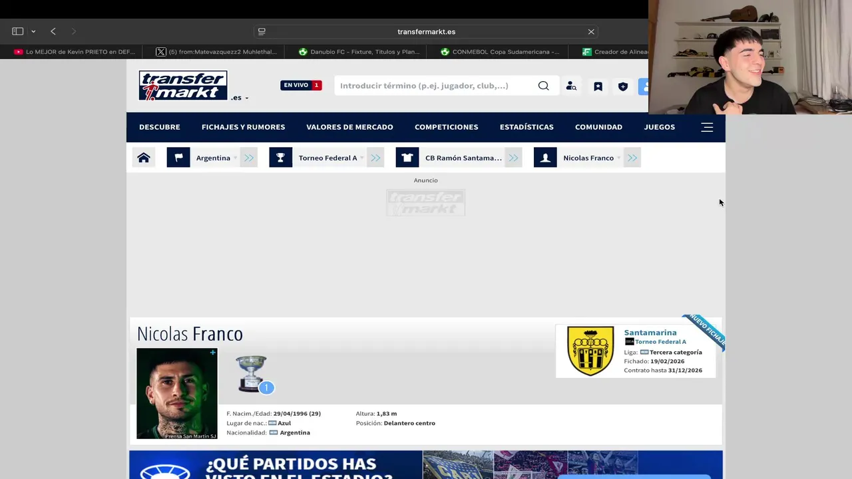Switch to the Danubio FC Fixture tab
Screen dimensions: 852x479
tap(358, 51)
